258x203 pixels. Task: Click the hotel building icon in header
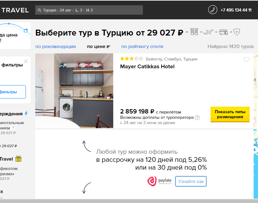click(194, 32)
